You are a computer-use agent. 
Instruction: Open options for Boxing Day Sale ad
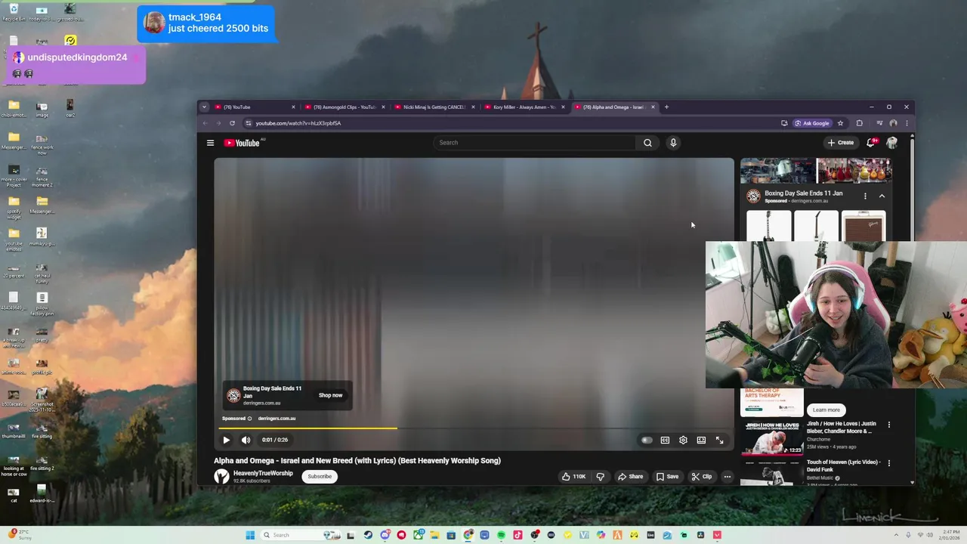point(865,196)
